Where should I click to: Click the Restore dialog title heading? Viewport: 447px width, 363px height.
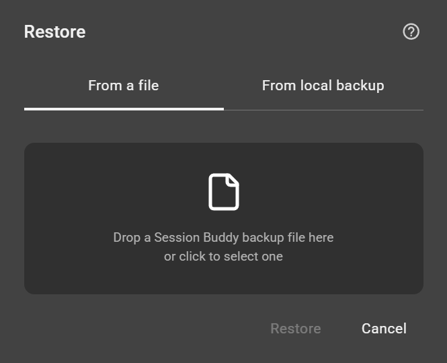54,32
